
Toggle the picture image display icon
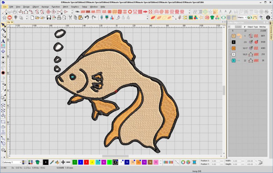click(191, 17)
